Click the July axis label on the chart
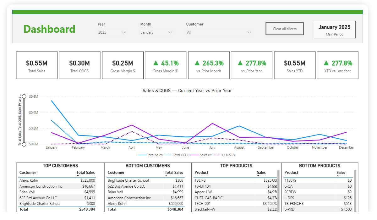Image resolution: width=377 pixels, height=220 pixels. (x=212, y=147)
